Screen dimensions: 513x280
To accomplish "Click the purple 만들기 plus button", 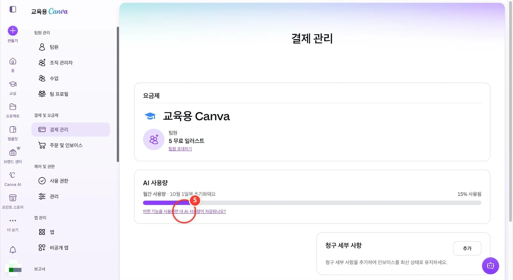I will click(13, 31).
